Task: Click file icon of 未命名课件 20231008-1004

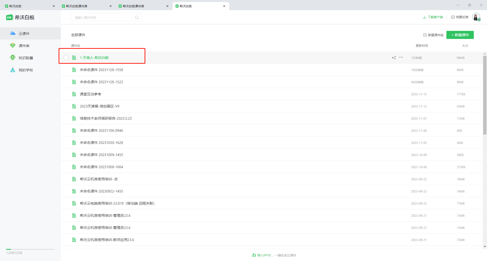Action: click(x=74, y=167)
